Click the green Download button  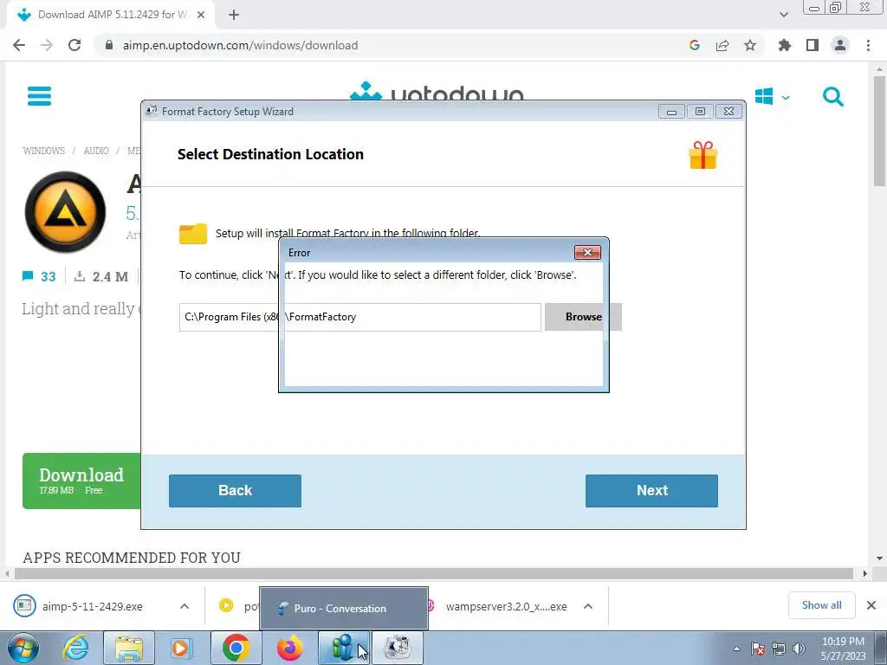pyautogui.click(x=81, y=481)
